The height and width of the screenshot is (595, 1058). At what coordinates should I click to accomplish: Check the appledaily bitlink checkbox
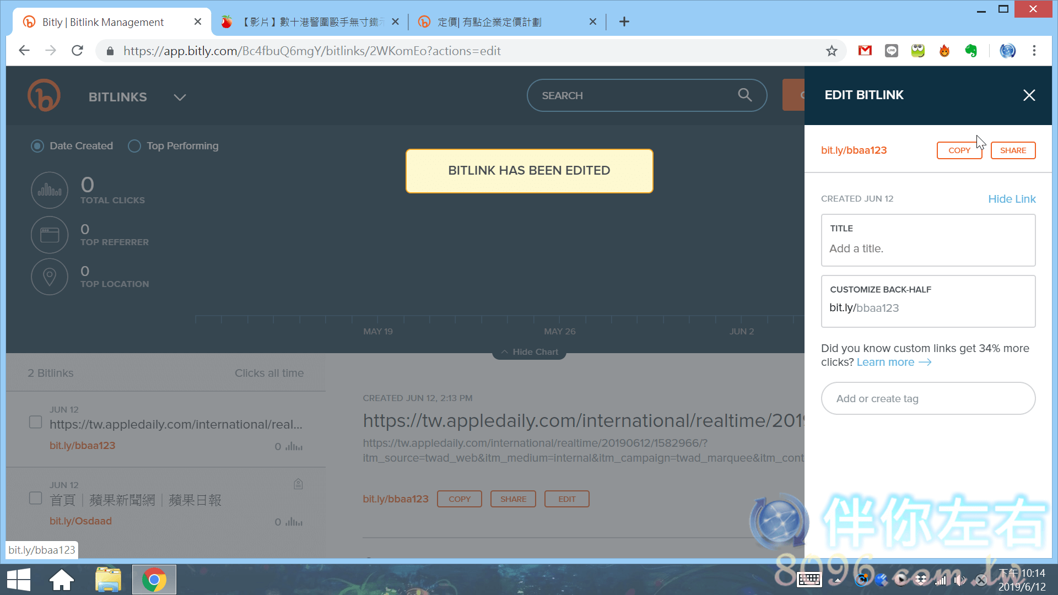35,422
